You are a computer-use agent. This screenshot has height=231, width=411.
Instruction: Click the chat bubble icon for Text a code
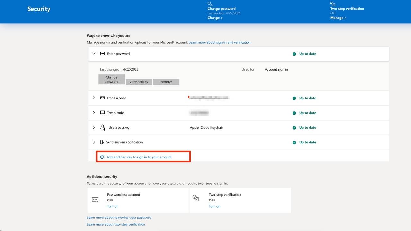click(102, 113)
